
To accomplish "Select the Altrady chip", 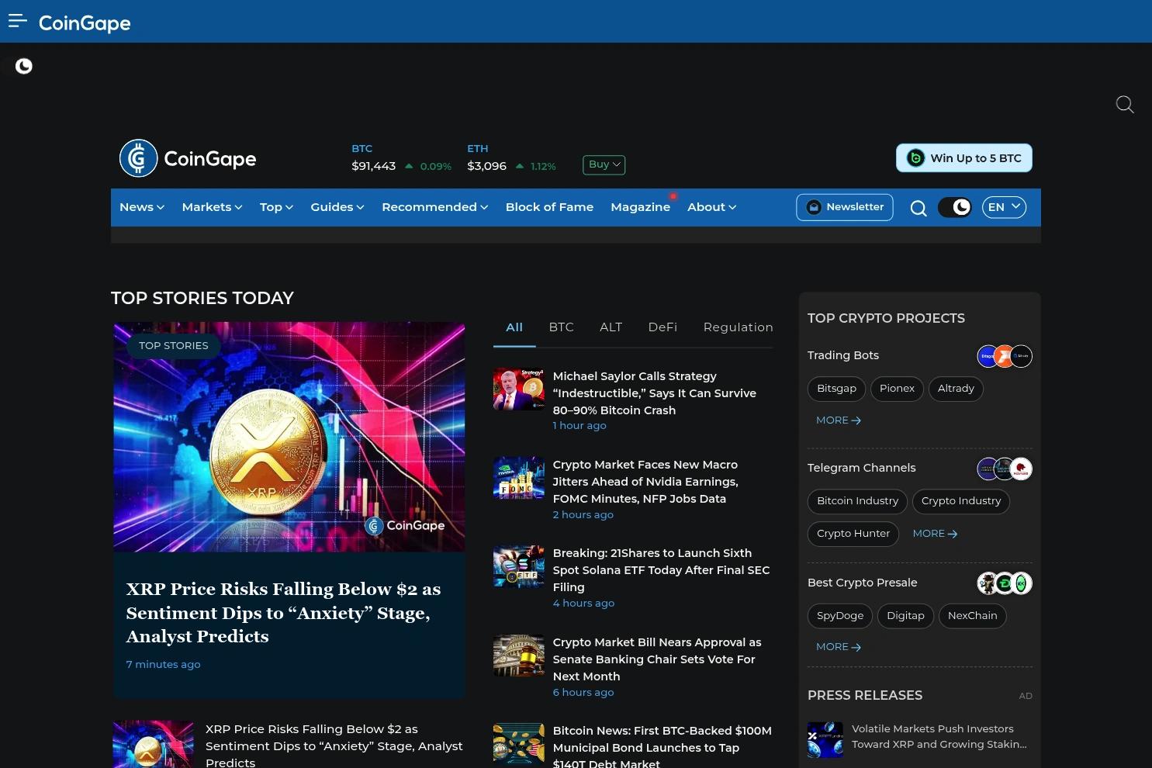I will pyautogui.click(x=956, y=389).
